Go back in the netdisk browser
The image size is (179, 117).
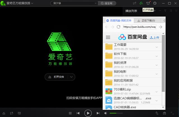point(107,27)
